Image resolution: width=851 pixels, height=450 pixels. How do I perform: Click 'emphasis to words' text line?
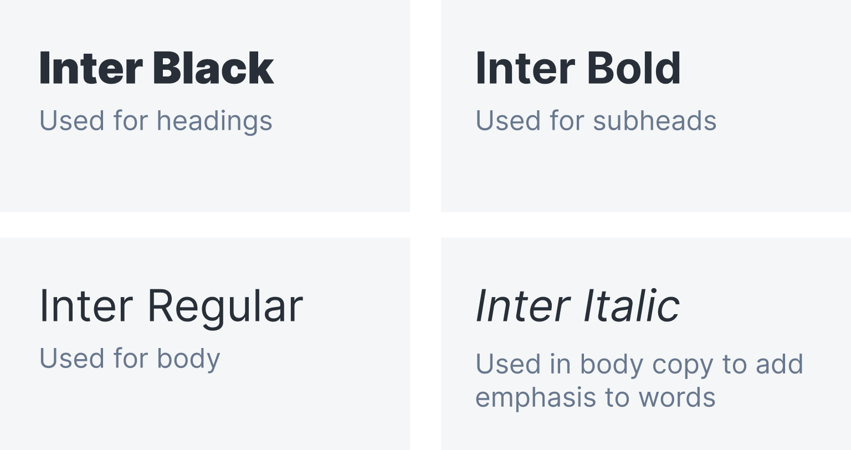(595, 398)
